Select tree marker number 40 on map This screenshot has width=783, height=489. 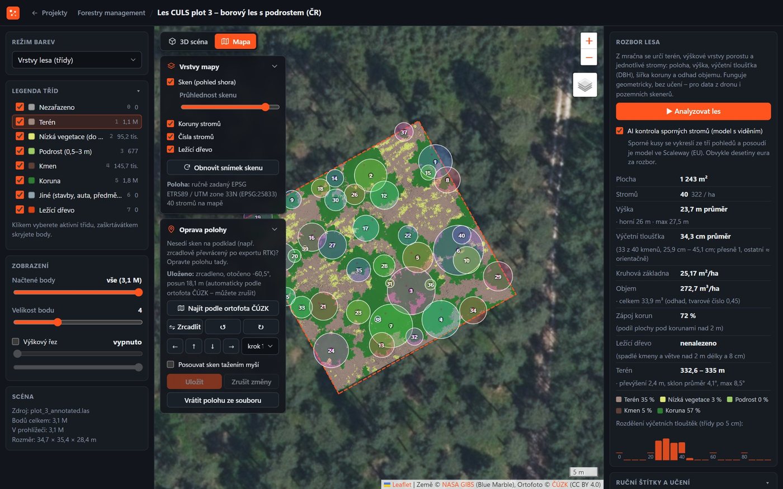click(x=461, y=235)
